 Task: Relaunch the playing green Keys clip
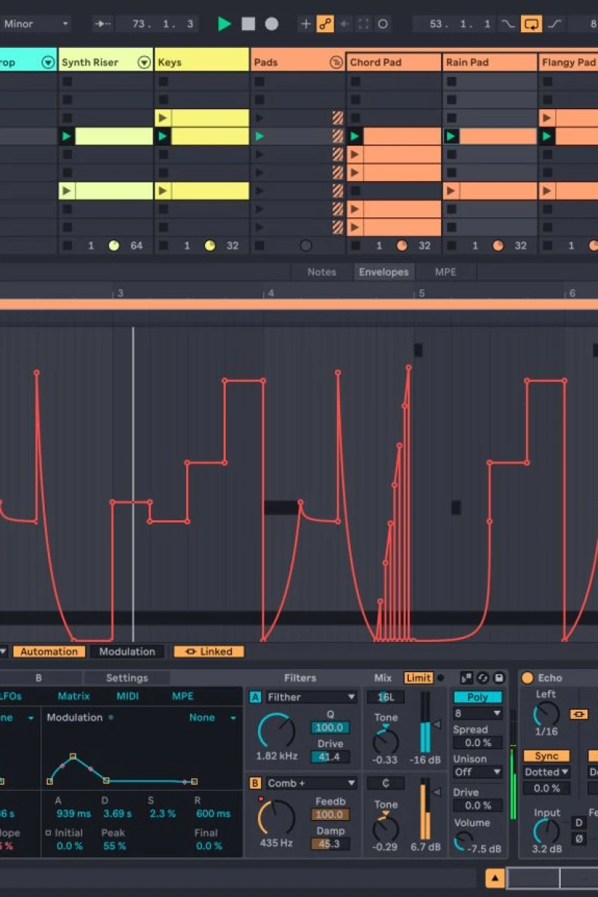163,136
